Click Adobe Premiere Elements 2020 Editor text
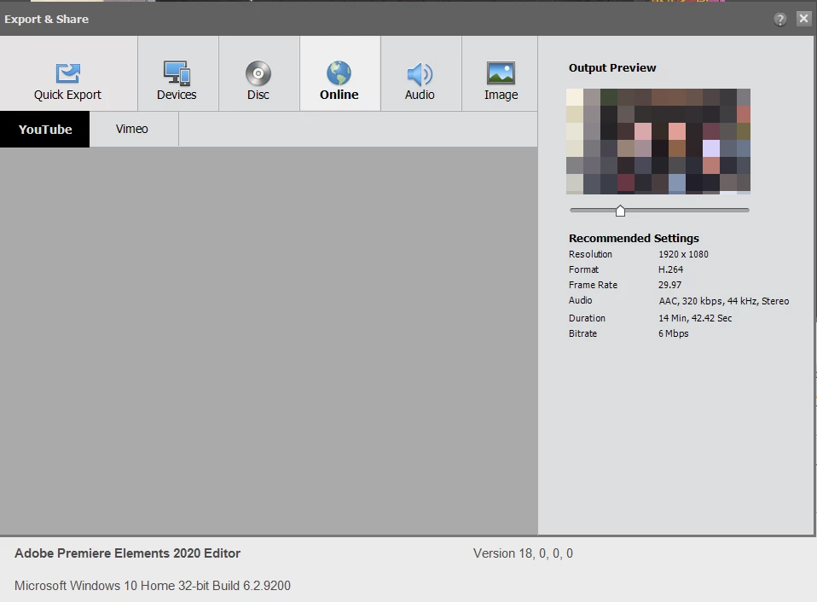Viewport: 817px width, 602px height. pos(127,553)
